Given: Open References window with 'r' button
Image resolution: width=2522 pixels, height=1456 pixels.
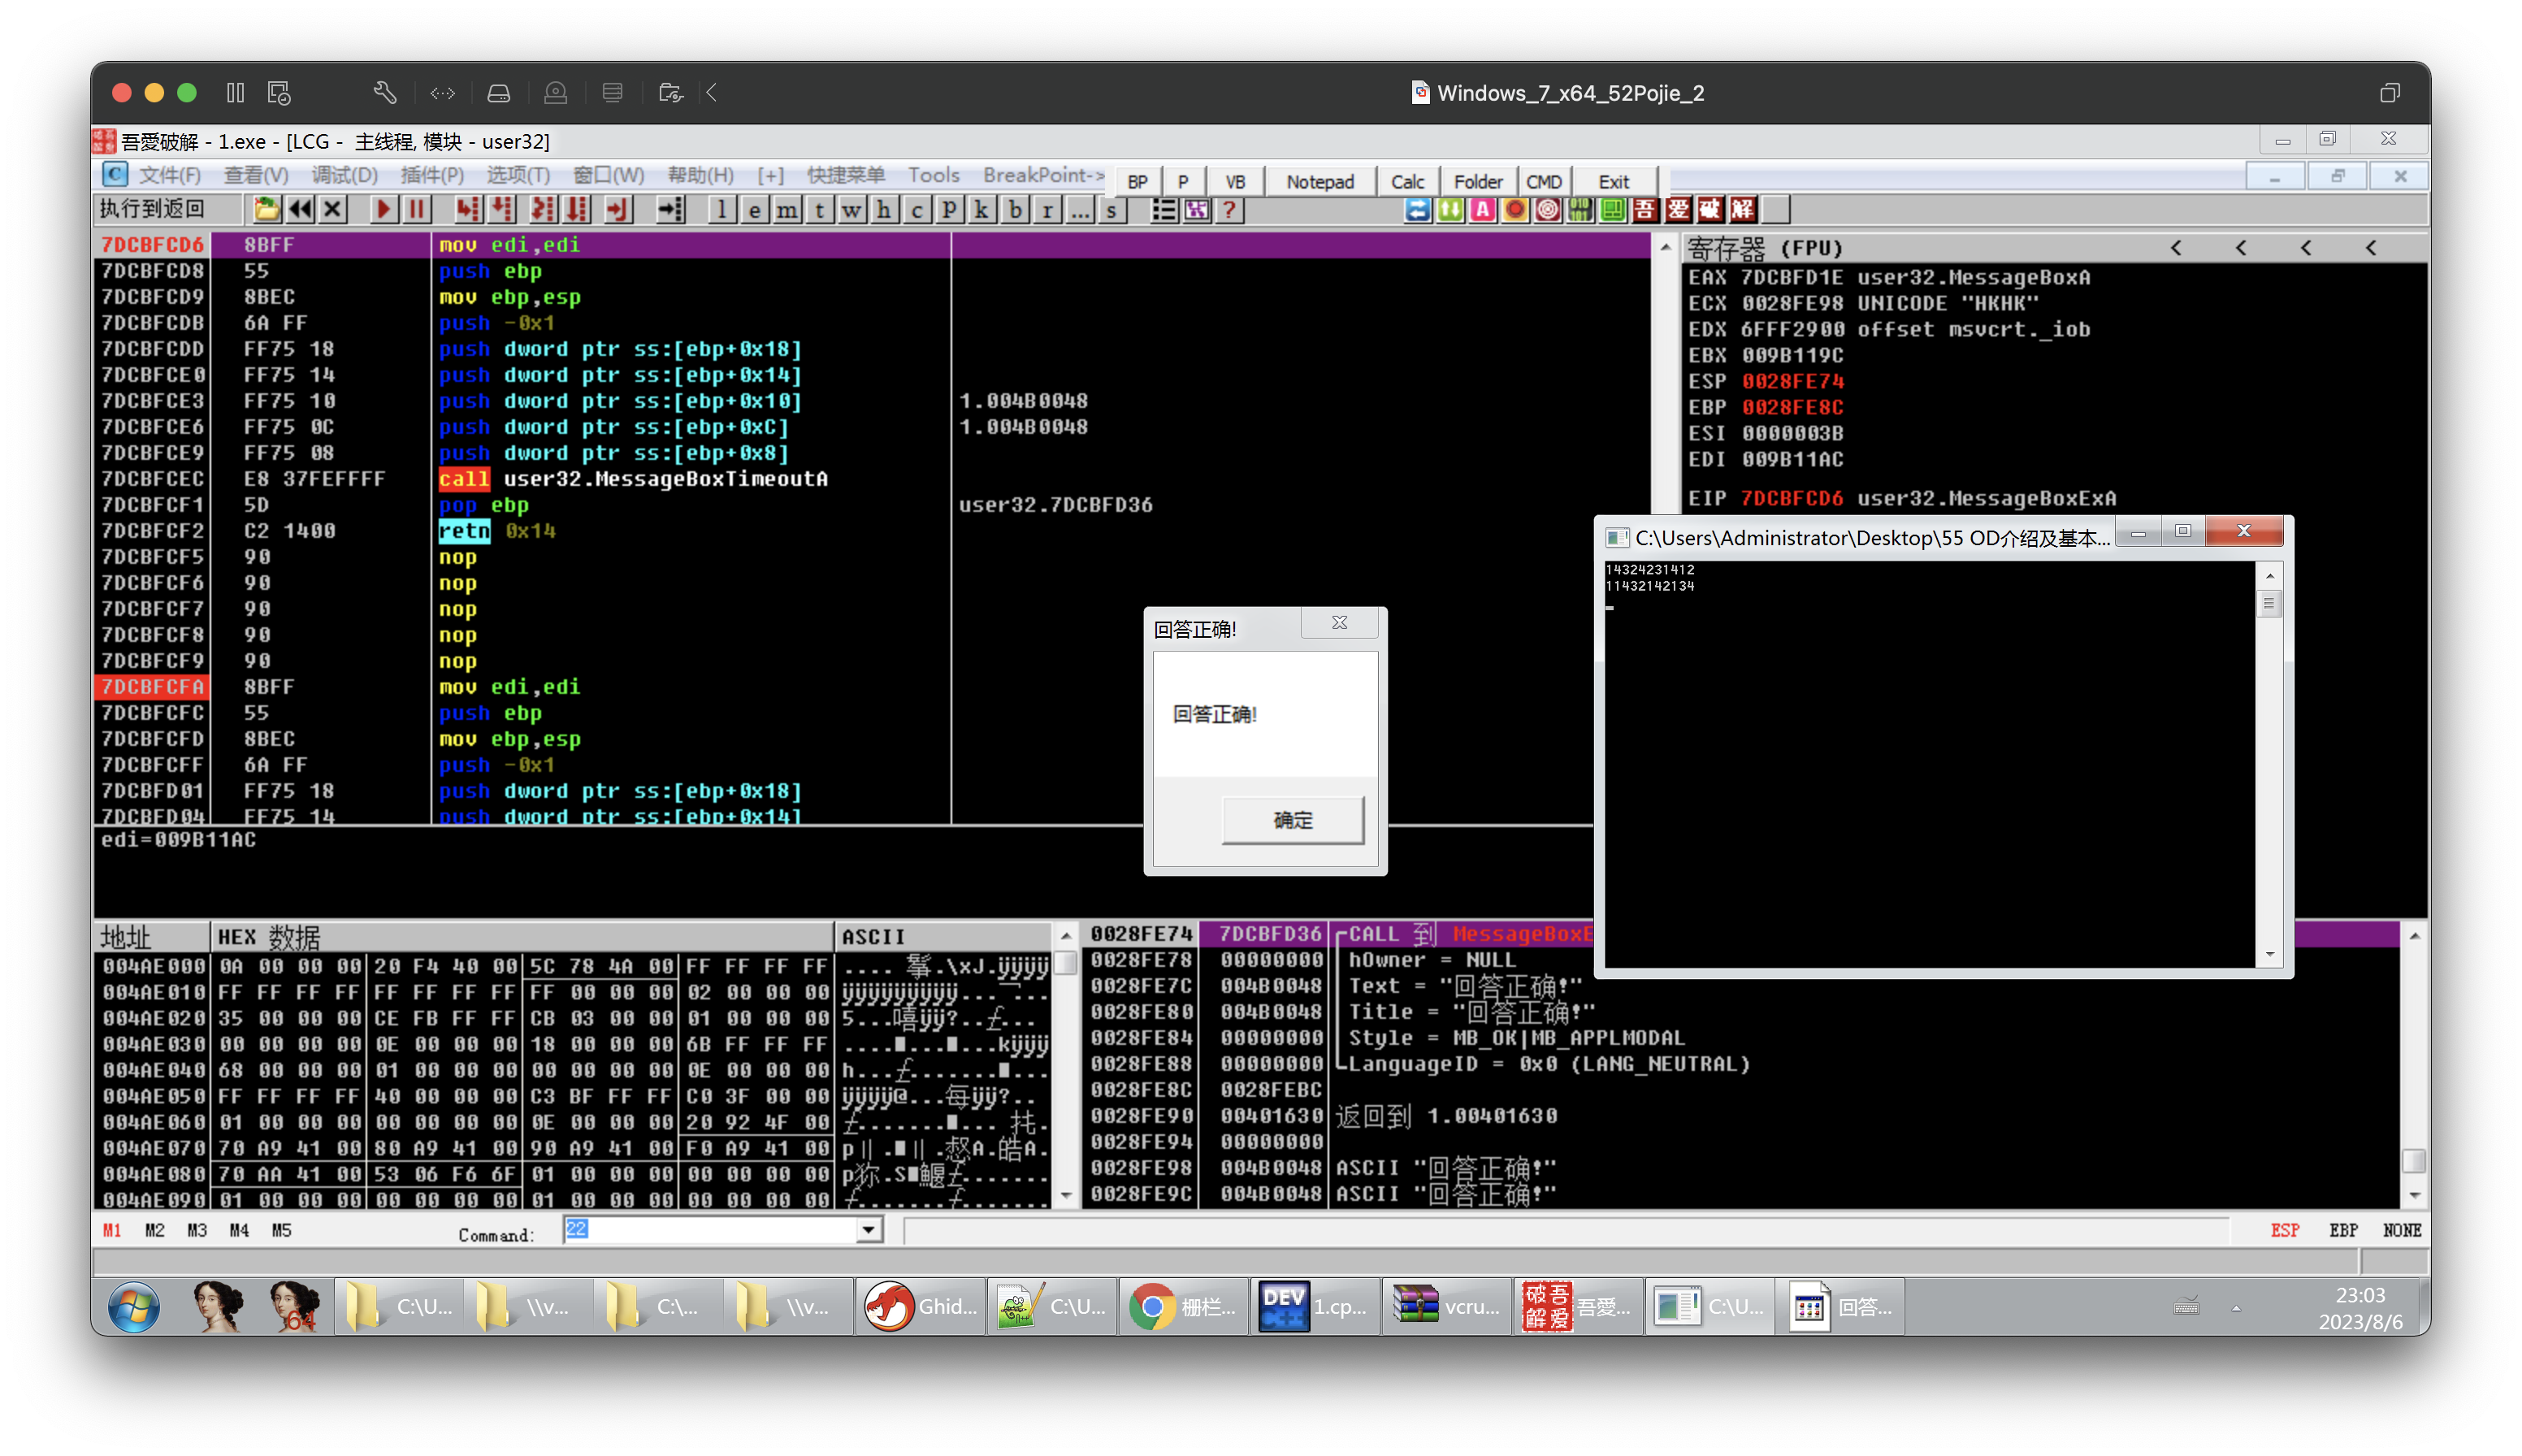Looking at the screenshot, I should point(1047,210).
